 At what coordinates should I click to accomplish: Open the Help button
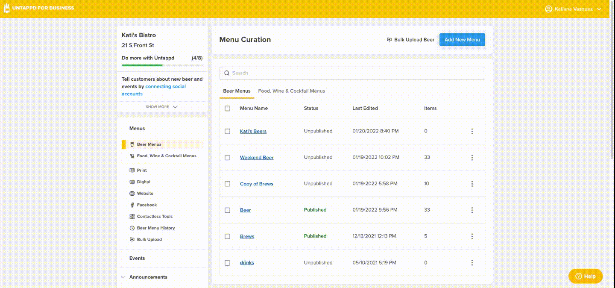click(586, 276)
